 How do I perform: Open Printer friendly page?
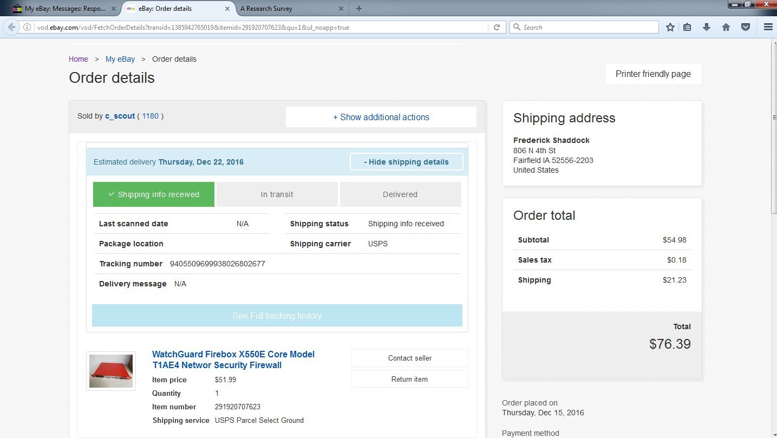pyautogui.click(x=653, y=74)
